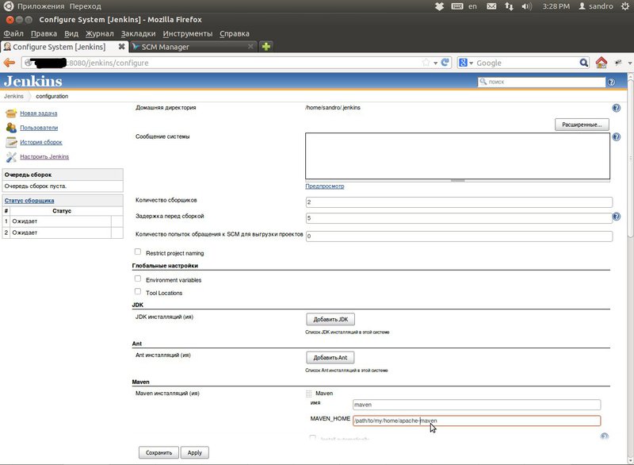Enable Restrict project naming checkbox
Screen dimensions: 634x465
pos(138,252)
